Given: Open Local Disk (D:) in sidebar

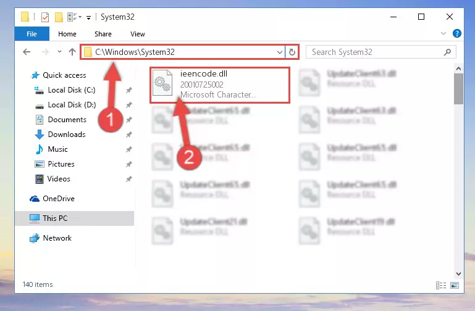Looking at the screenshot, I should [65, 105].
